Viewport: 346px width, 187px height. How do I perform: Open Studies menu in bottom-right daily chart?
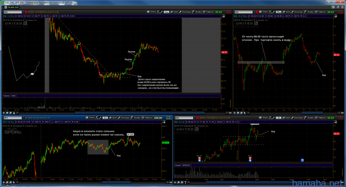tap(309, 118)
